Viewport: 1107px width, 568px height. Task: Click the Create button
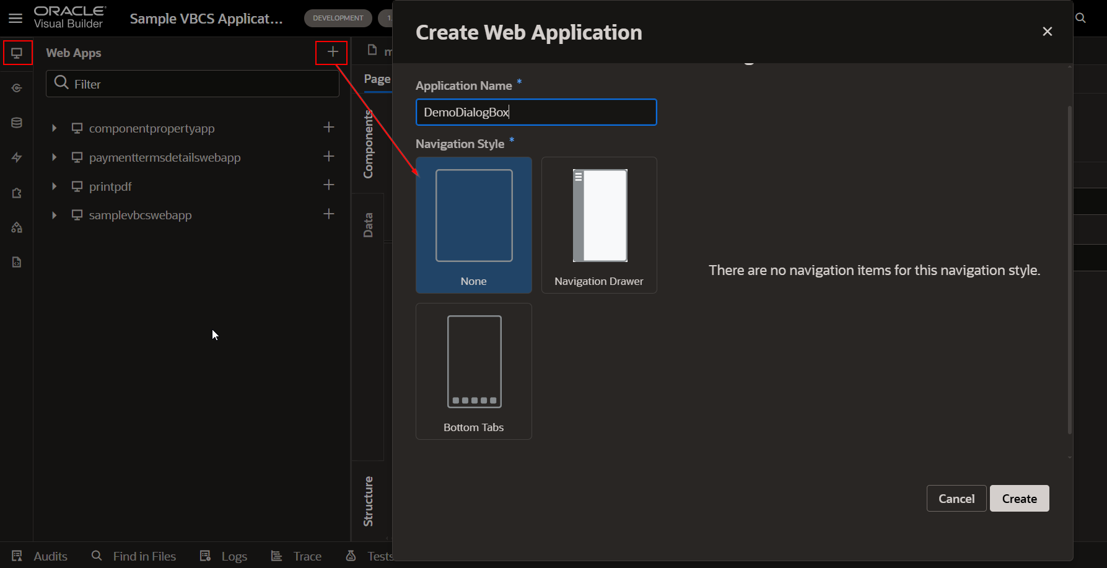pyautogui.click(x=1019, y=499)
